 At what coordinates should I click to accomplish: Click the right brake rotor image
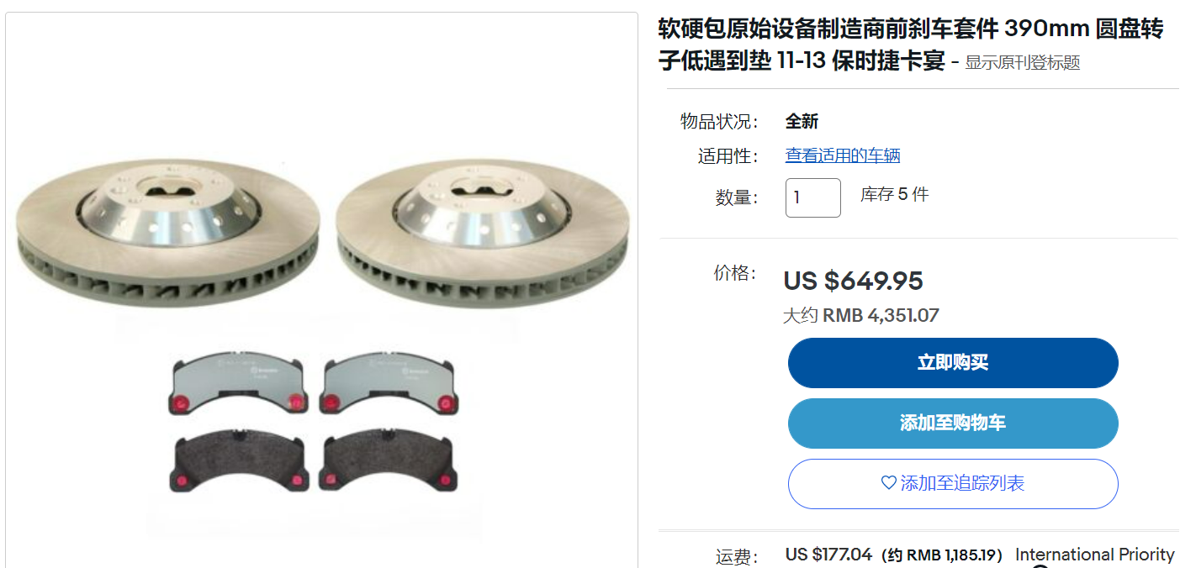(483, 233)
